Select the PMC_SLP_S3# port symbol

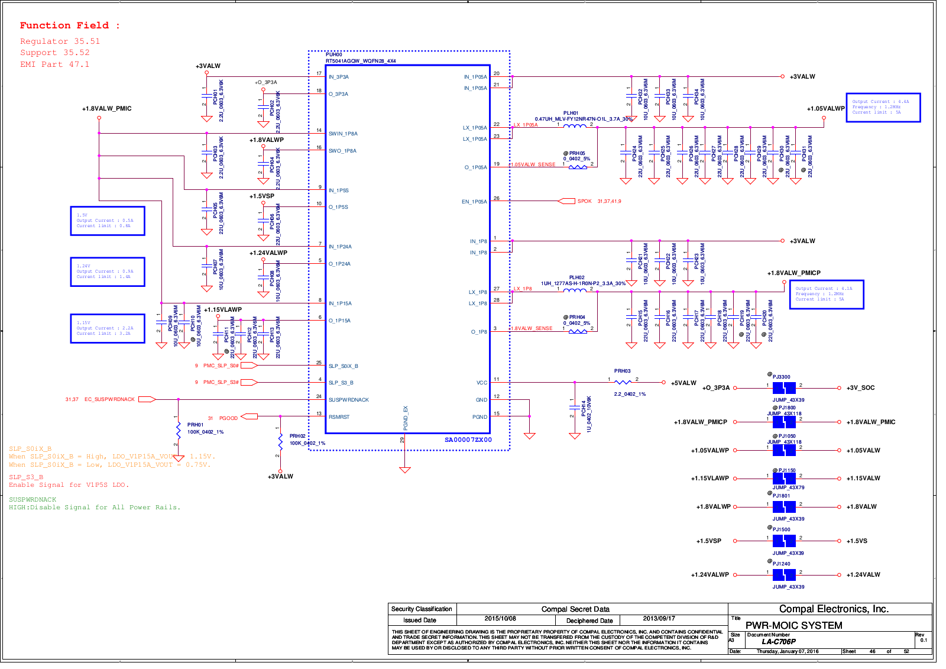[249, 383]
